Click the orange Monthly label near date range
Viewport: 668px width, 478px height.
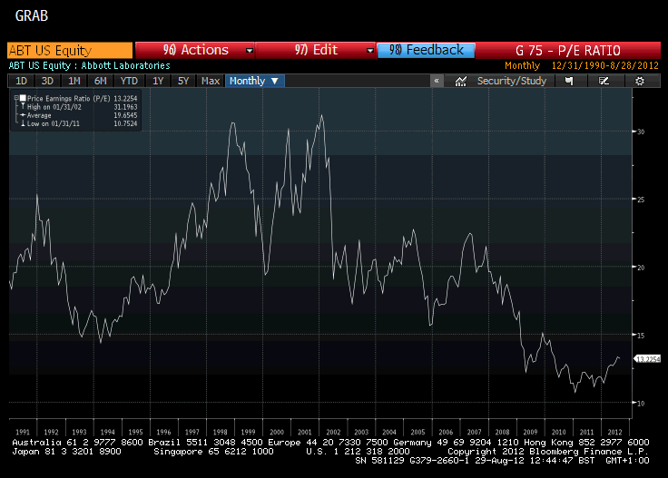tap(522, 66)
